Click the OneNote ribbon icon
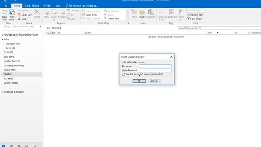Image resolution: width=261 pixels, height=147 pixels. 151,12
